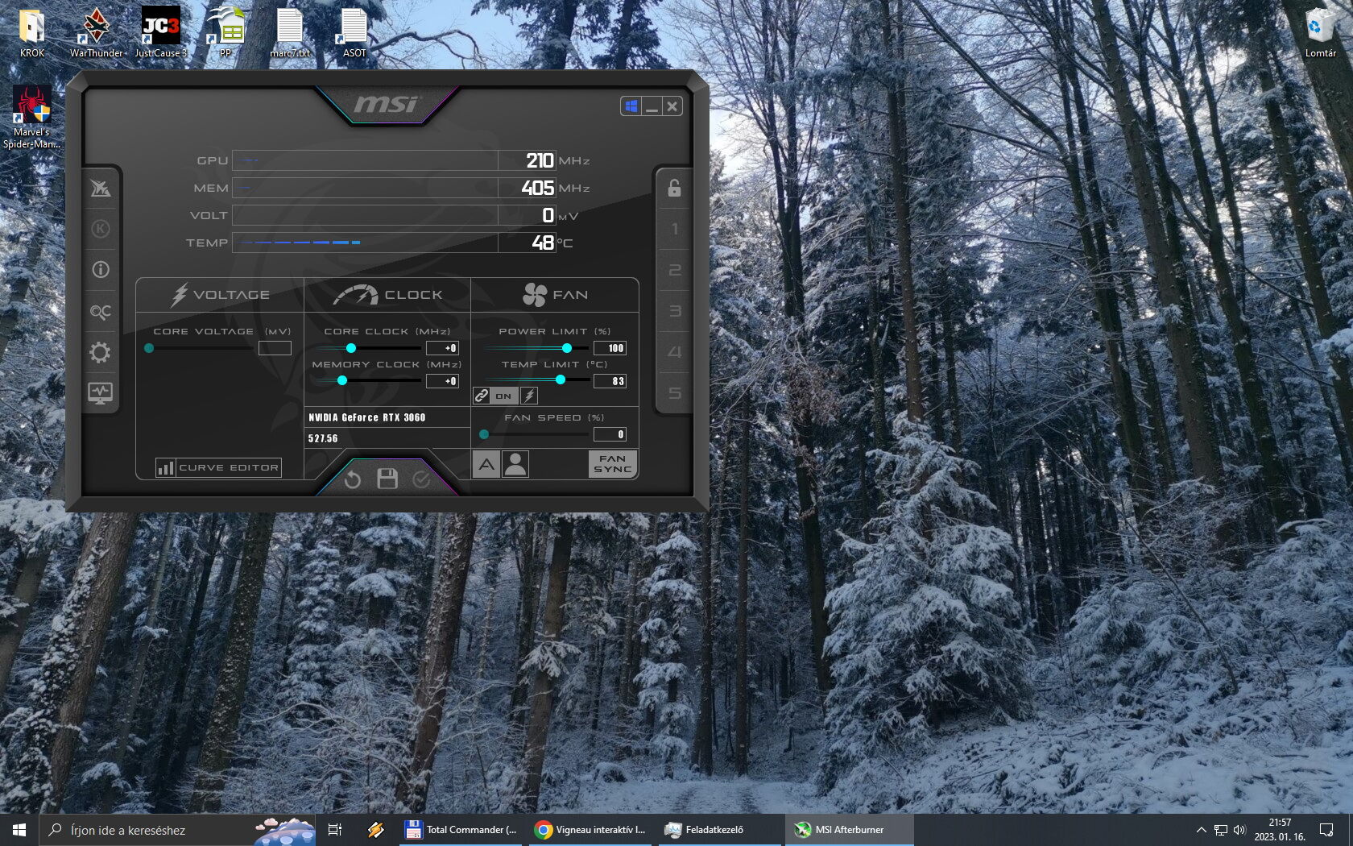Click the Memory Clock offset field
This screenshot has height=846, width=1353.
pyautogui.click(x=442, y=381)
